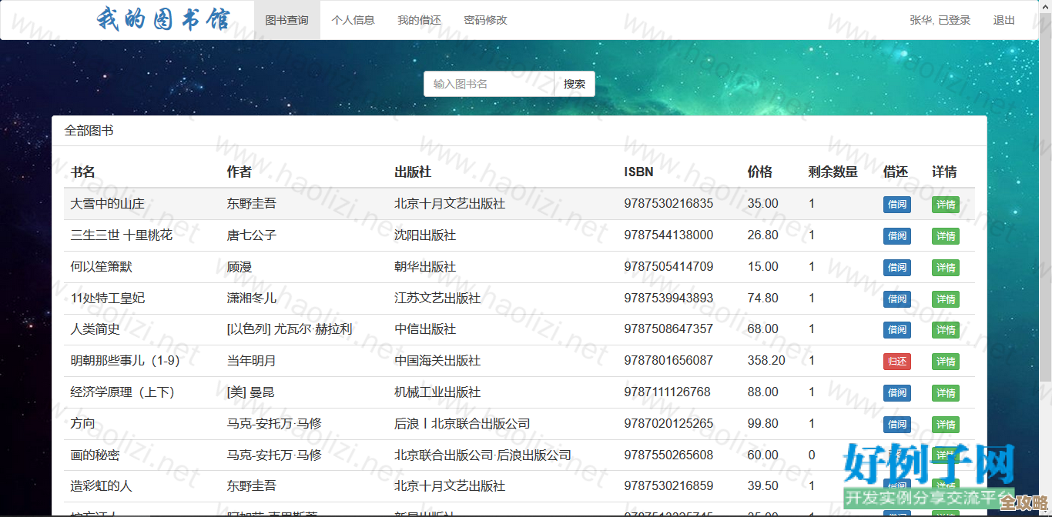Switch to the 图书查询 tab
The image size is (1052, 517).
click(x=286, y=20)
